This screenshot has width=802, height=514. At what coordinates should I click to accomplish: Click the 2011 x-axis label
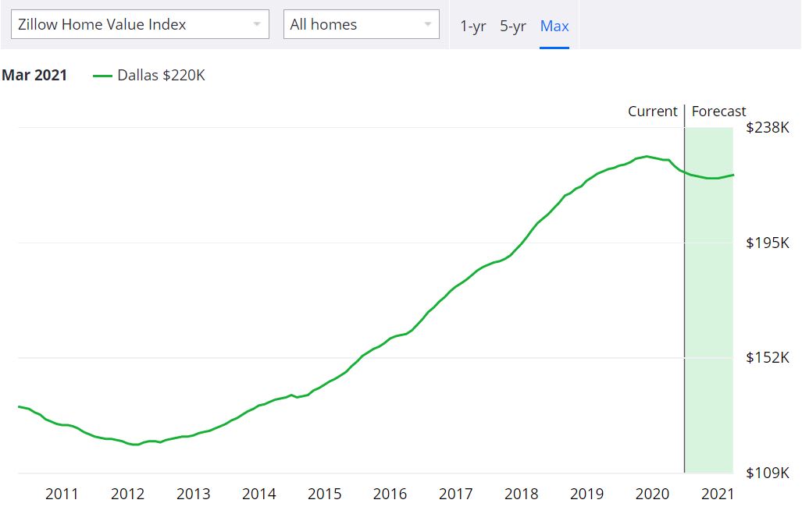tap(62, 494)
